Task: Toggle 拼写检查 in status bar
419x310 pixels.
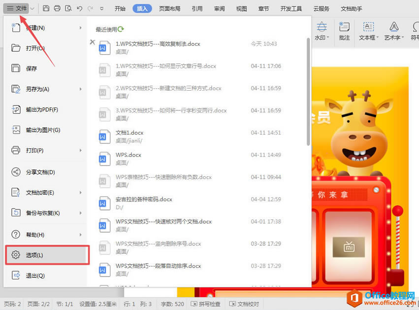Action: (x=205, y=304)
